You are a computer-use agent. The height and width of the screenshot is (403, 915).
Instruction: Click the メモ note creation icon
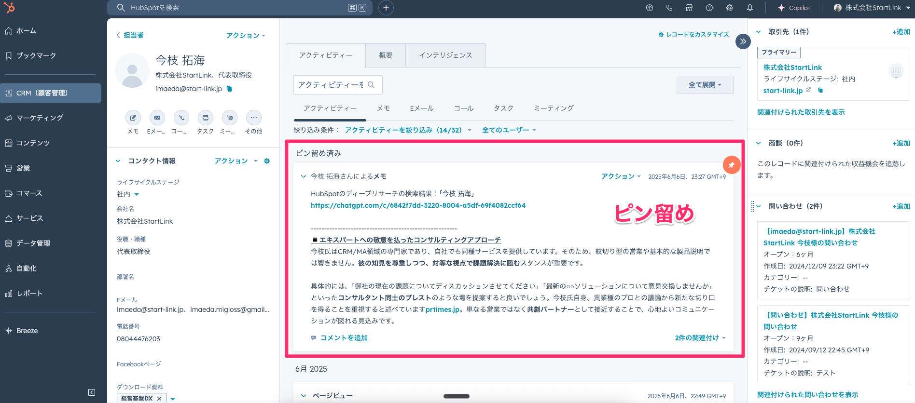pyautogui.click(x=133, y=118)
